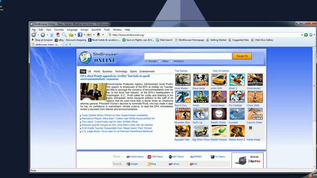Open the Mountain Bike game thumbnail
The width and height of the screenshot is (317, 178).
pyautogui.click(x=183, y=114)
